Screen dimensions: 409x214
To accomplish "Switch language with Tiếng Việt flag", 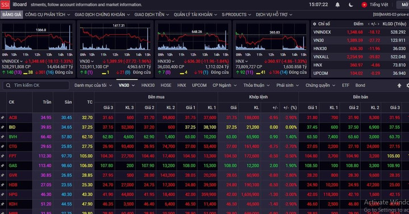I will pyautogui.click(x=375, y=5).
